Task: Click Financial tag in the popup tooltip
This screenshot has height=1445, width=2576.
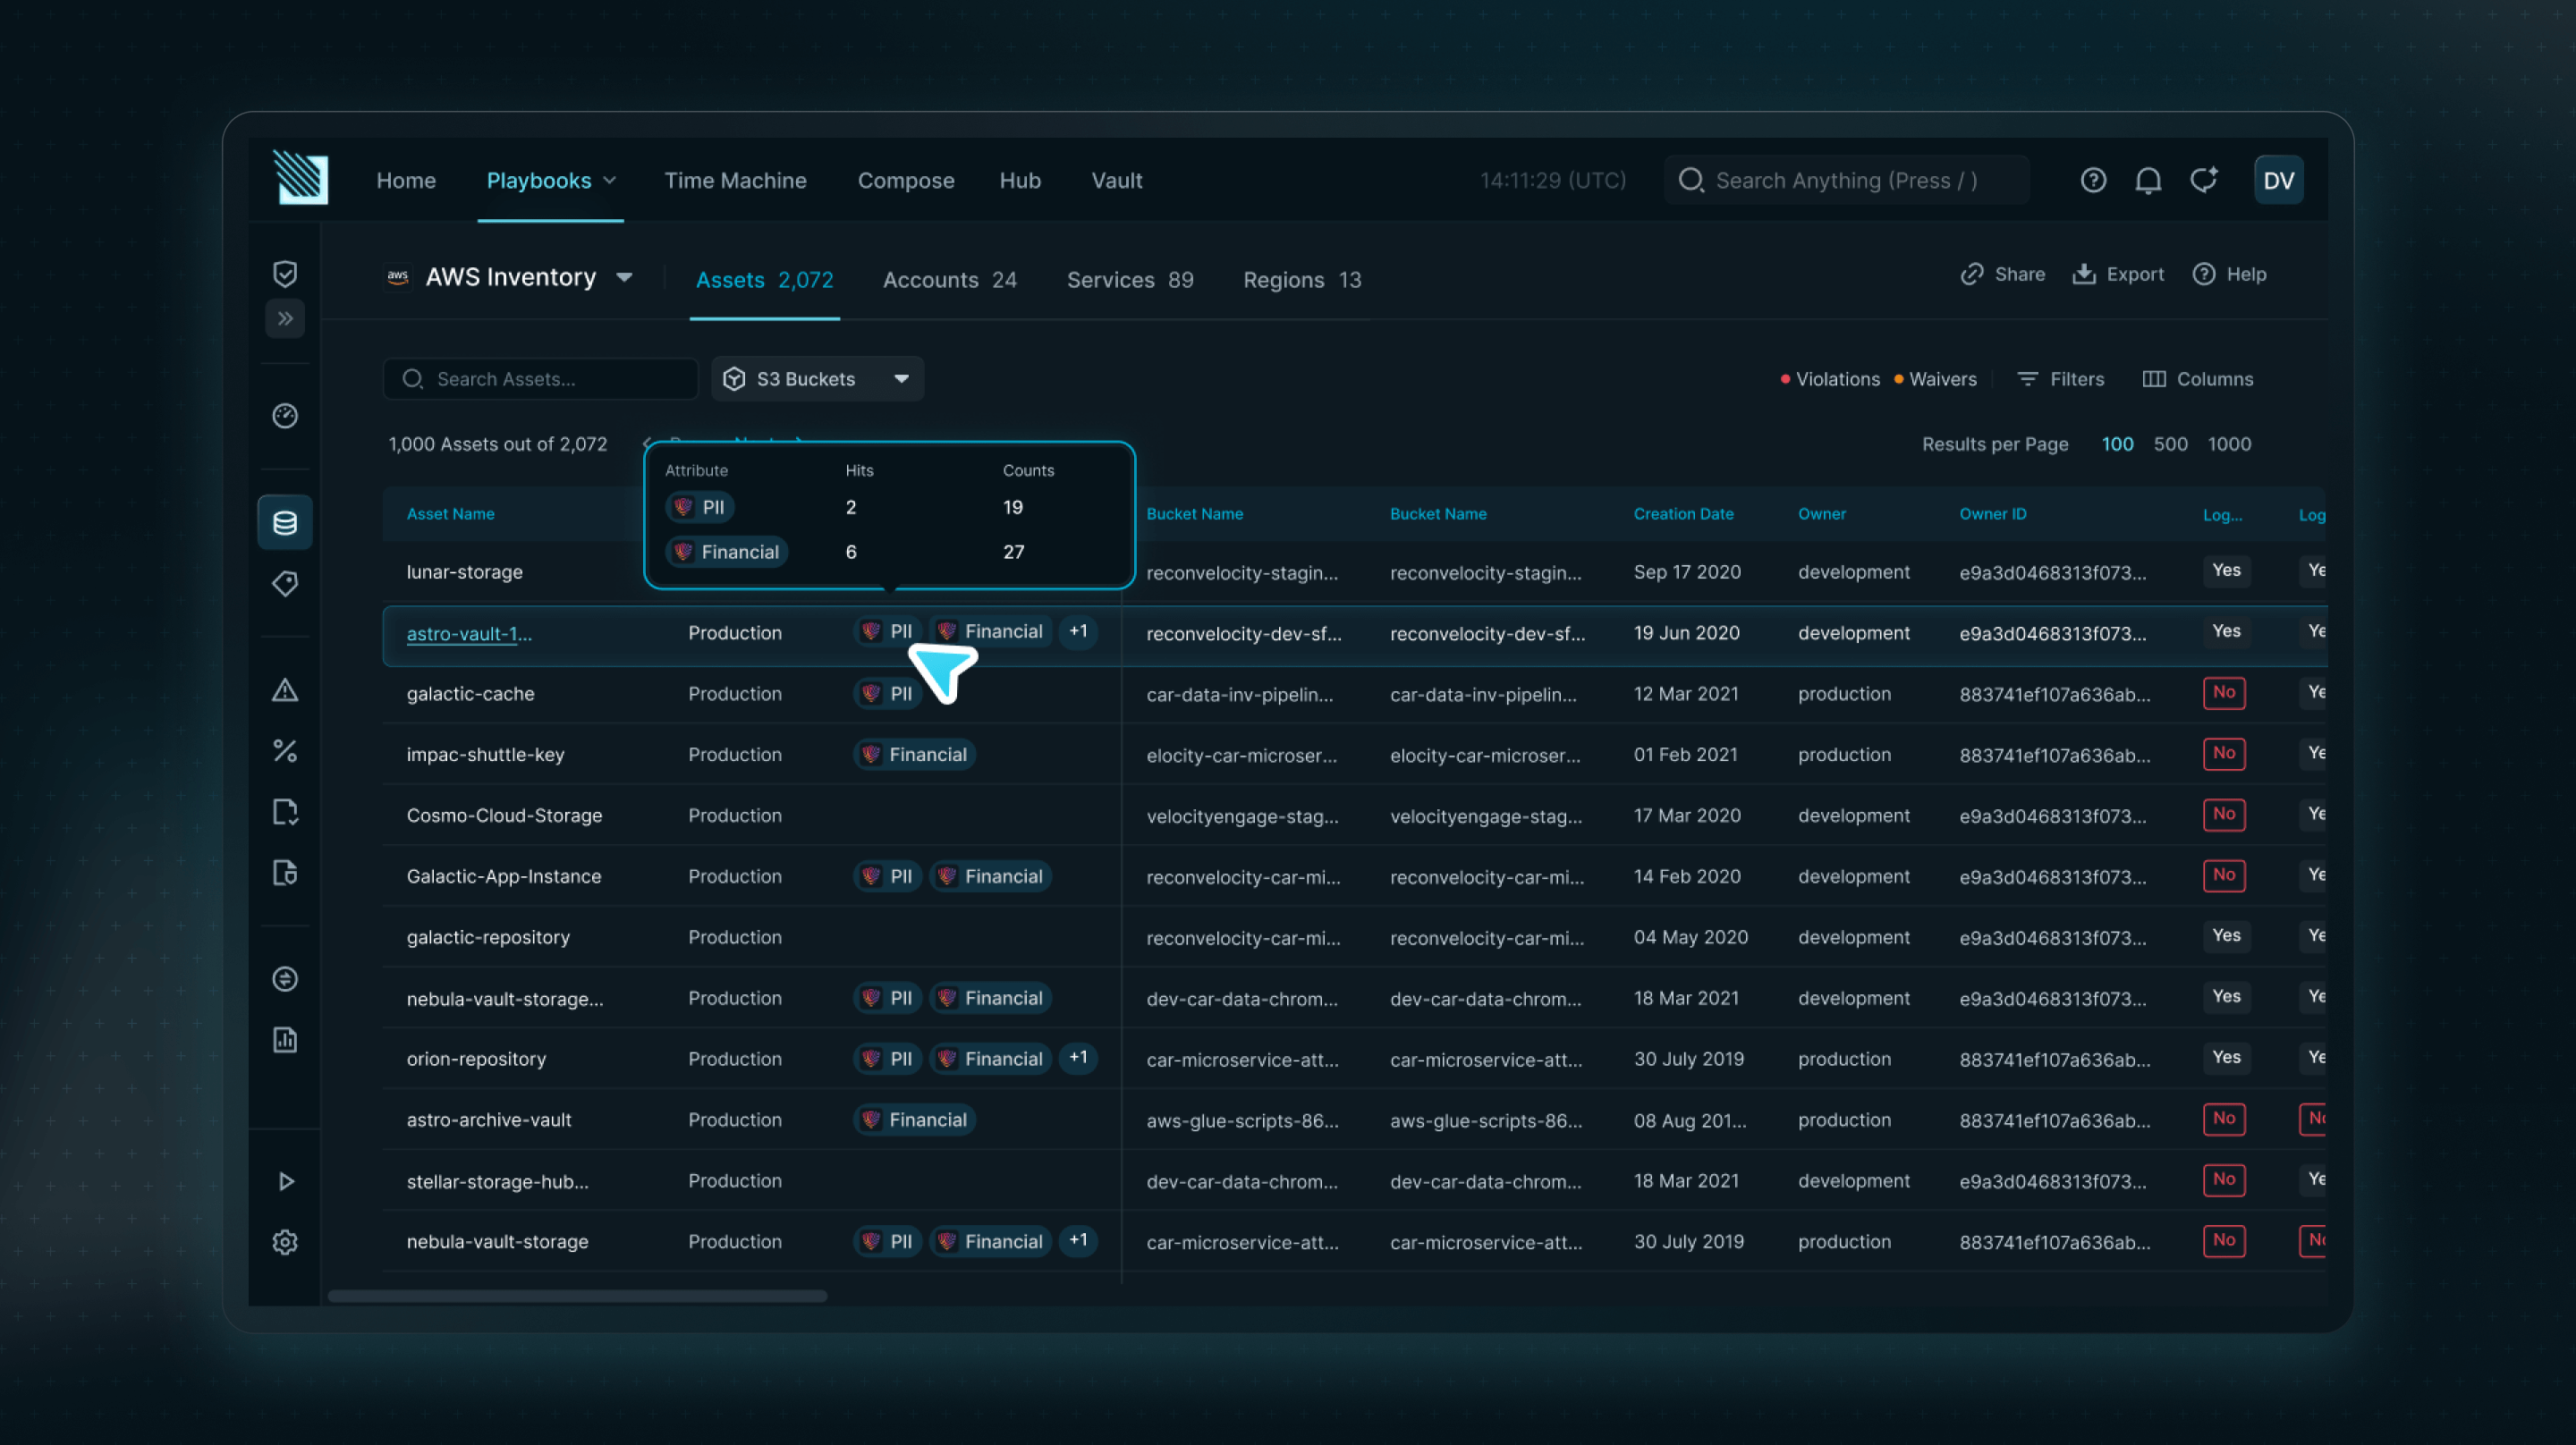Action: tap(727, 552)
